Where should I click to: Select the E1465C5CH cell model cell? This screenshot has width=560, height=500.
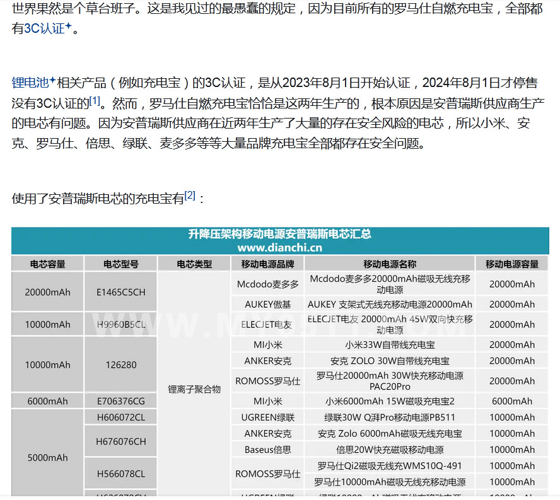(x=121, y=292)
